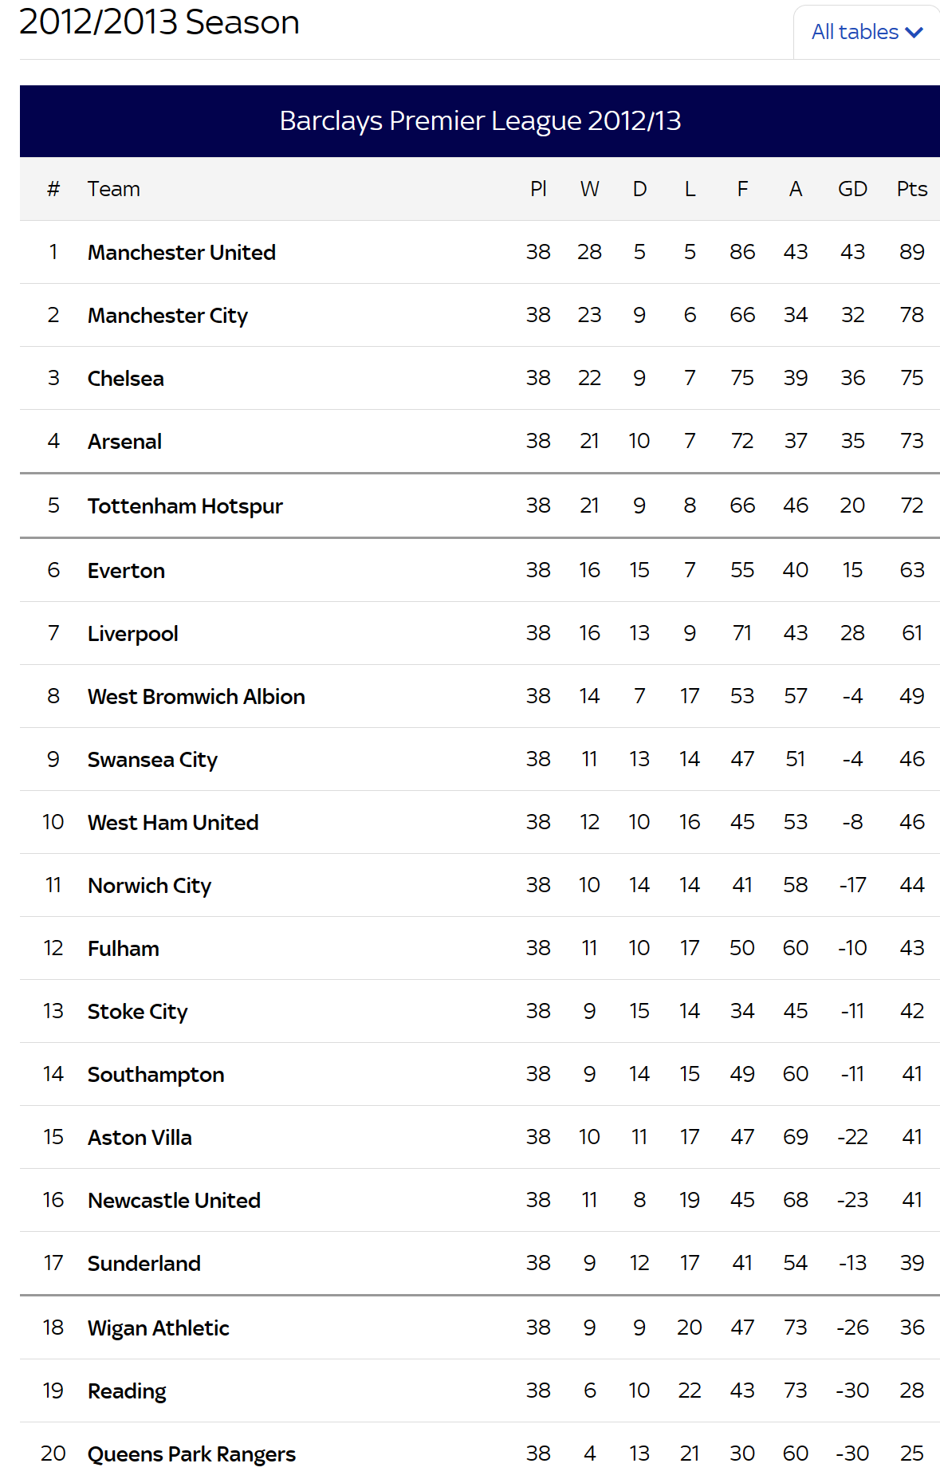Open Arsenal team page
This screenshot has width=940, height=1483.
coord(124,442)
